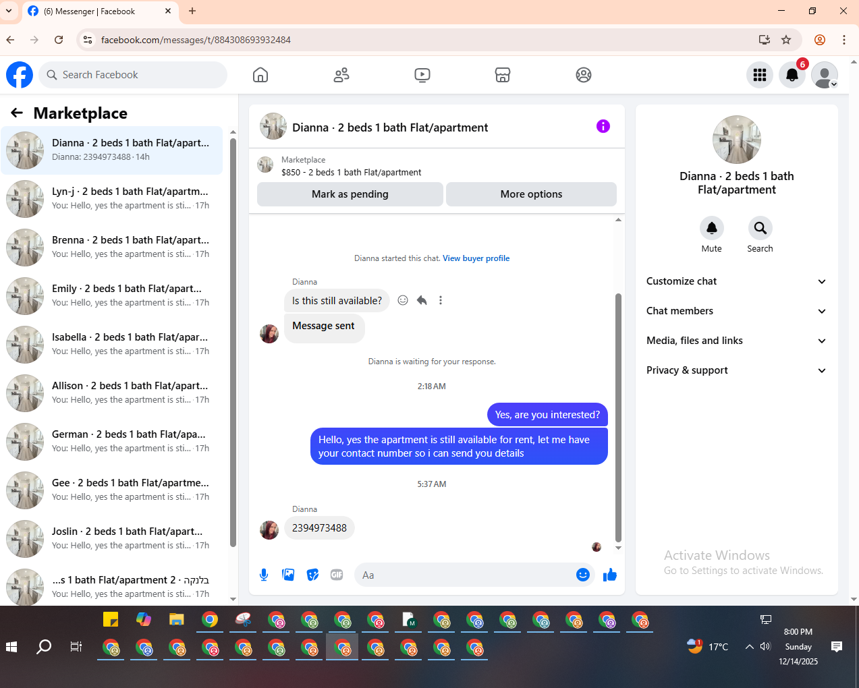This screenshot has width=859, height=688.
Task: Open View buyer profile link
Action: [476, 258]
